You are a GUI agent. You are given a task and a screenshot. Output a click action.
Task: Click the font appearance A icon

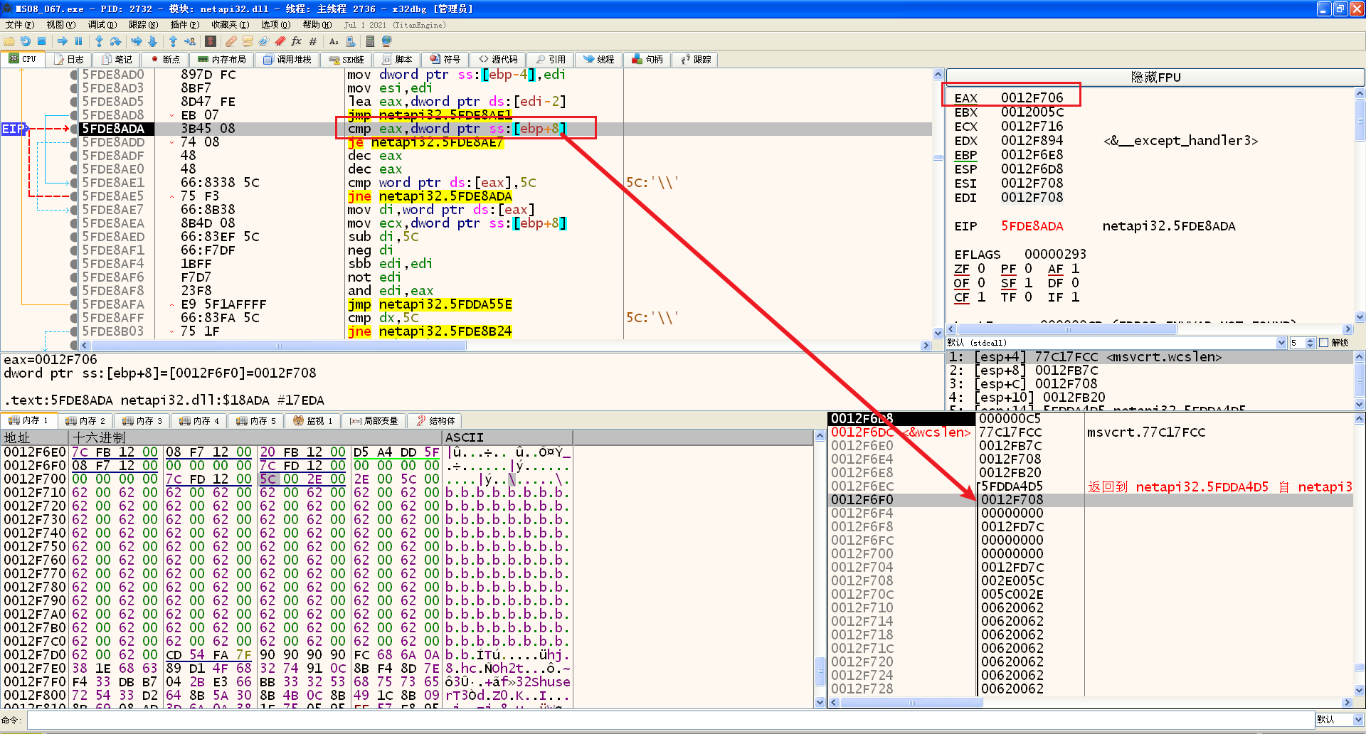click(334, 41)
